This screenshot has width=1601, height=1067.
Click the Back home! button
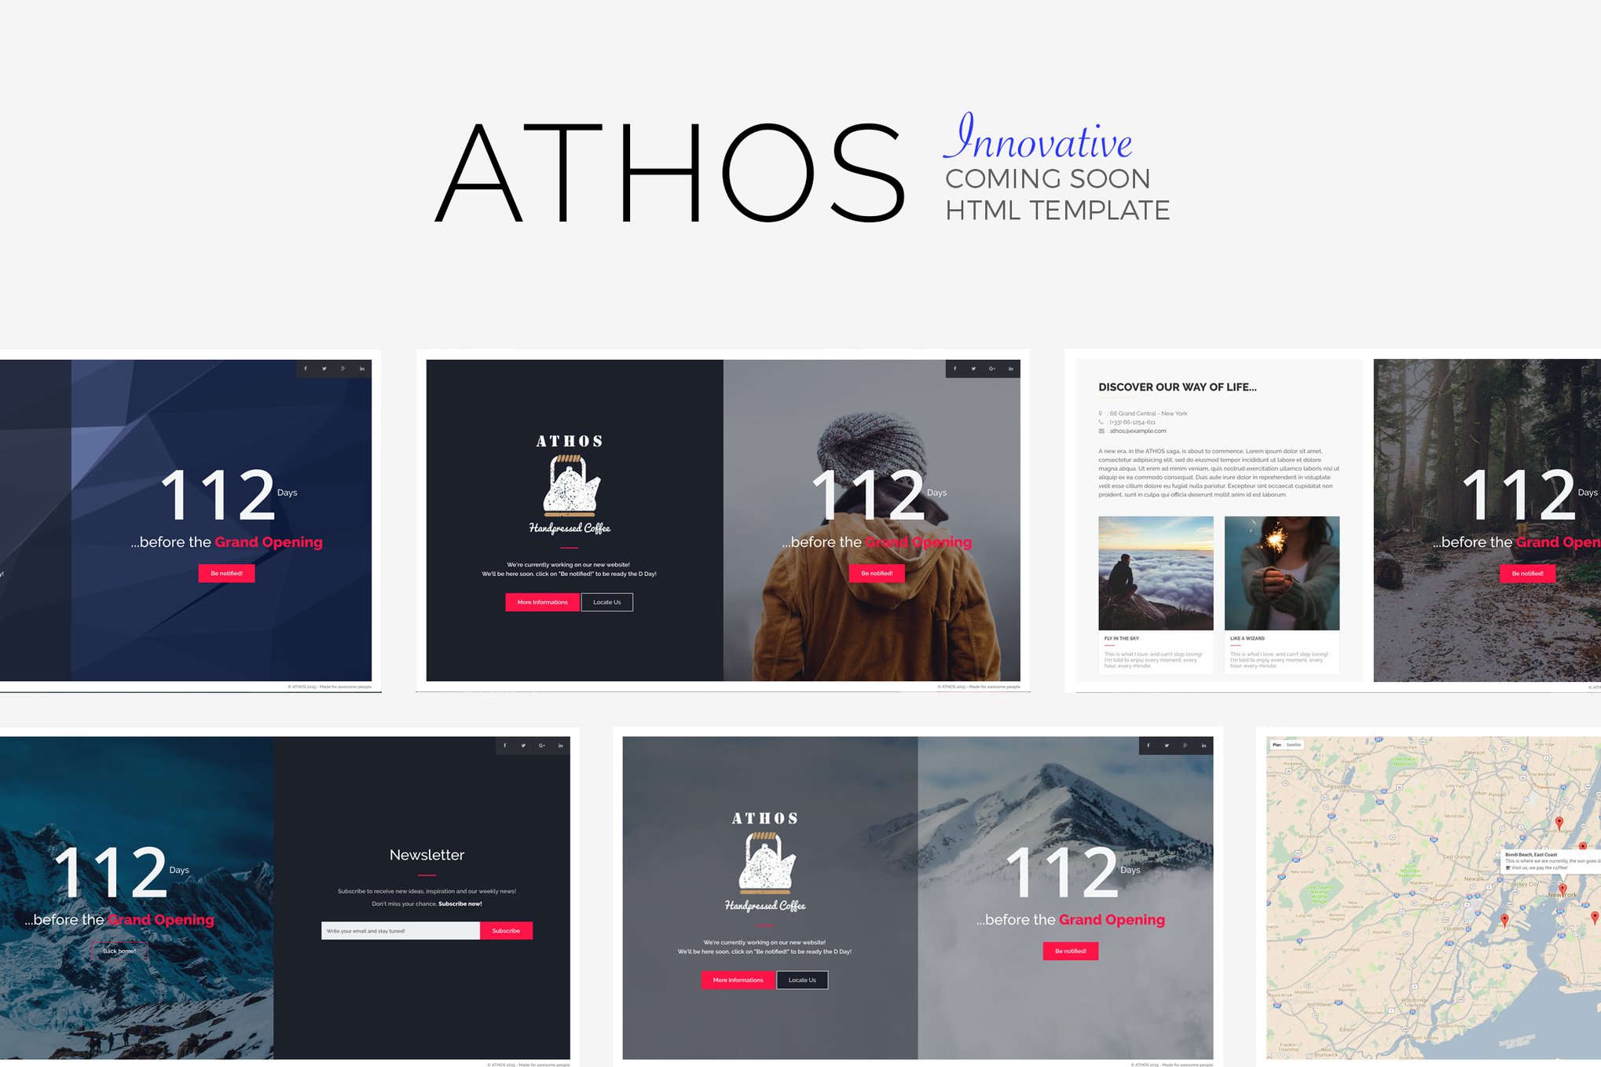pos(119,951)
